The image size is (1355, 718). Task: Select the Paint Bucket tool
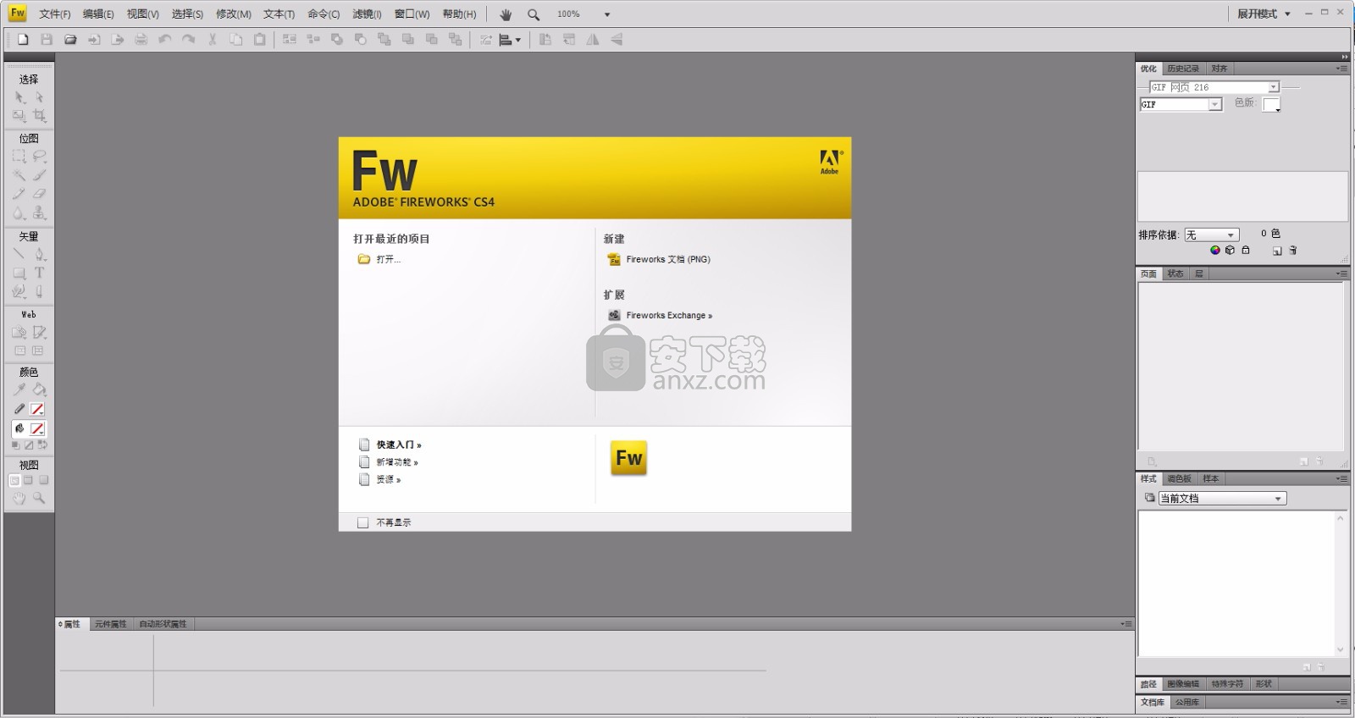tap(39, 389)
